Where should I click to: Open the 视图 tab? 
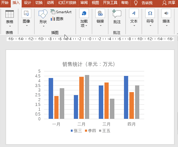click(x=95, y=2)
